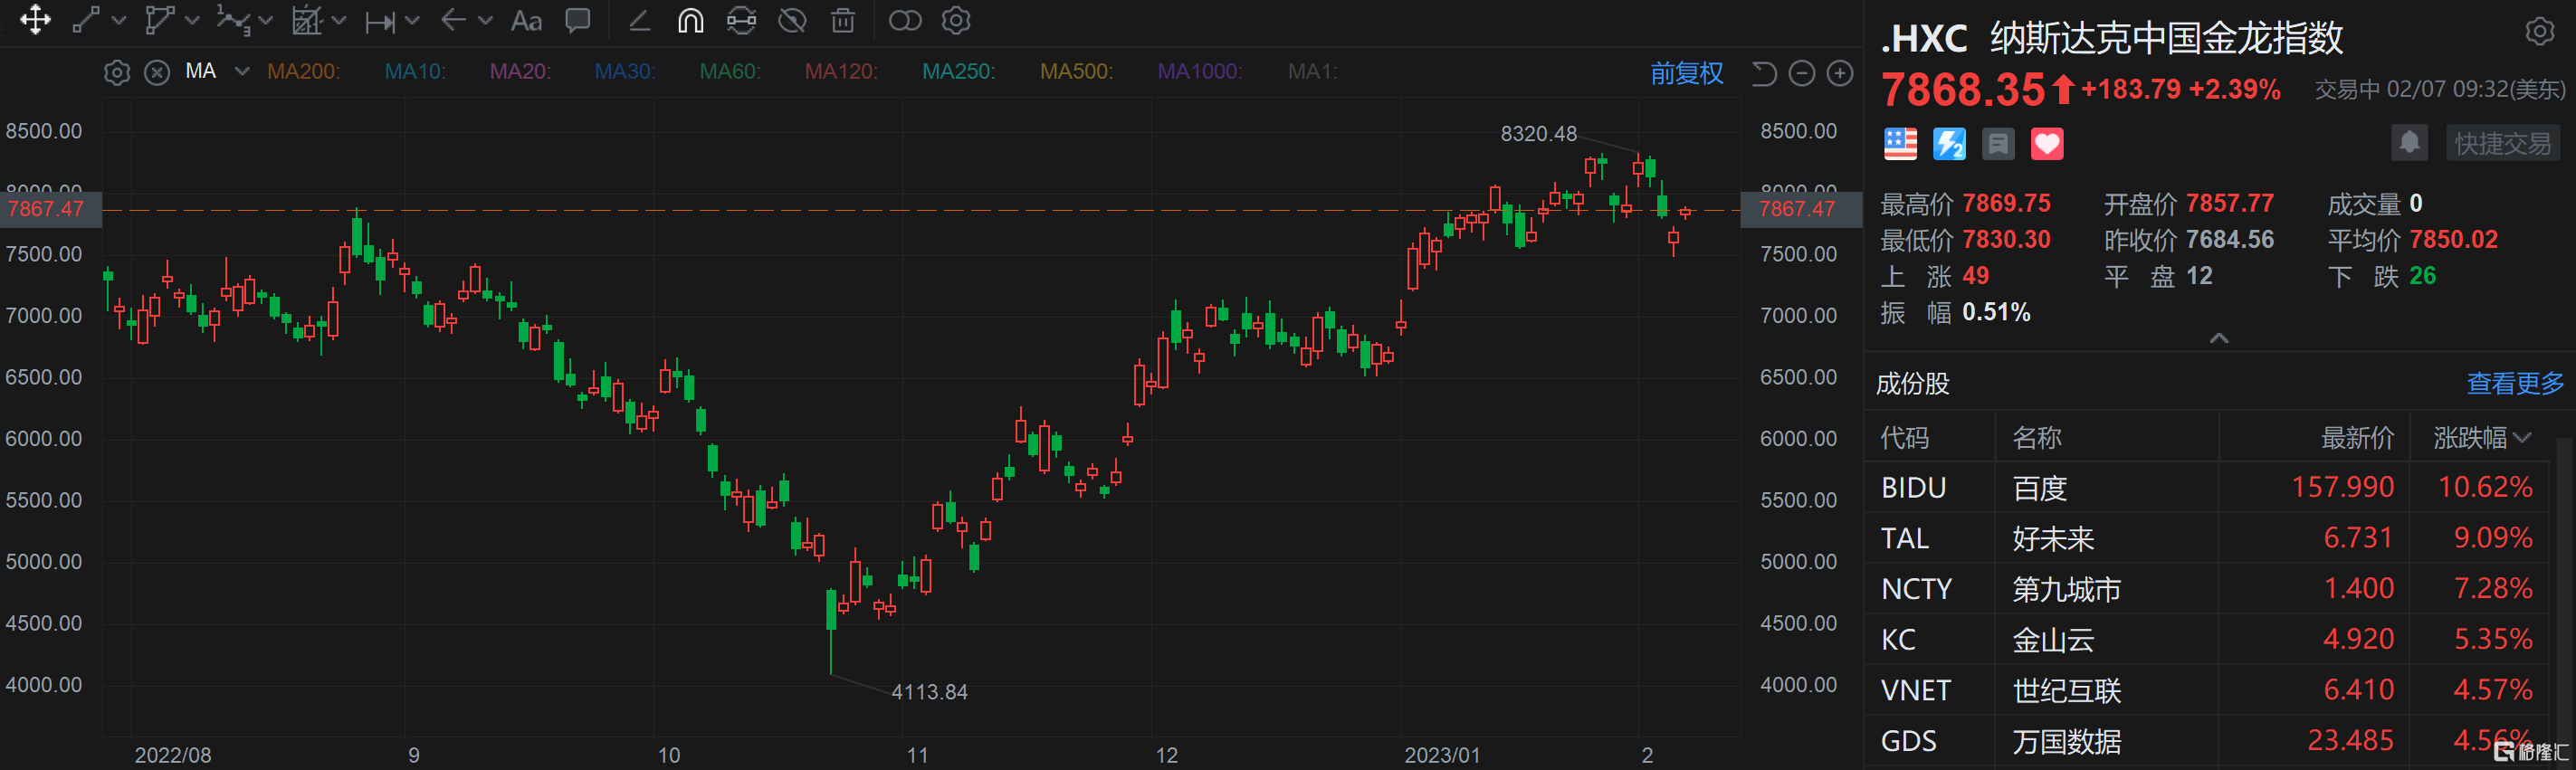Click the 查看更多 link

(x=2514, y=384)
